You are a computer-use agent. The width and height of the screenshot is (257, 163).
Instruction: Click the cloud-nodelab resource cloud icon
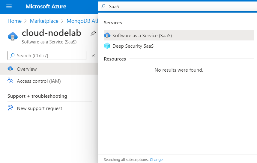(13, 36)
